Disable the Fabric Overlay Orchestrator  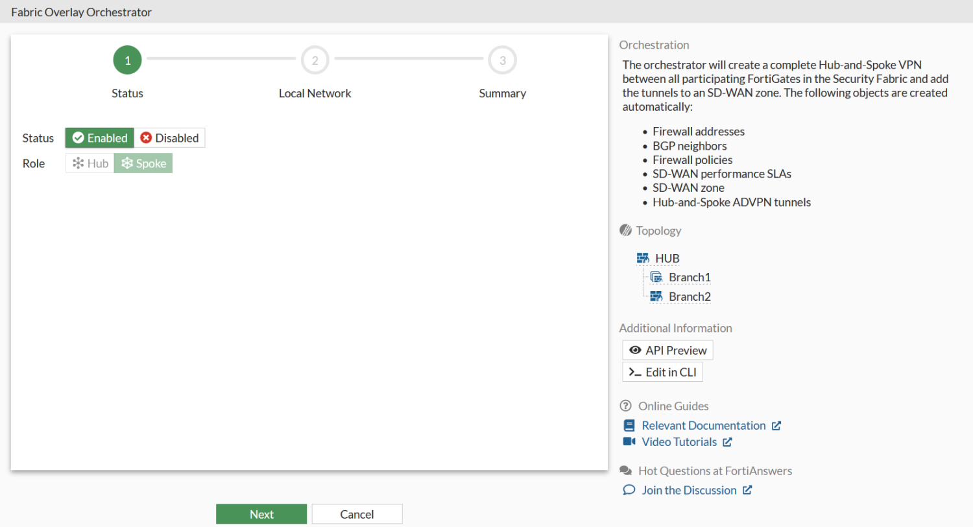point(169,137)
